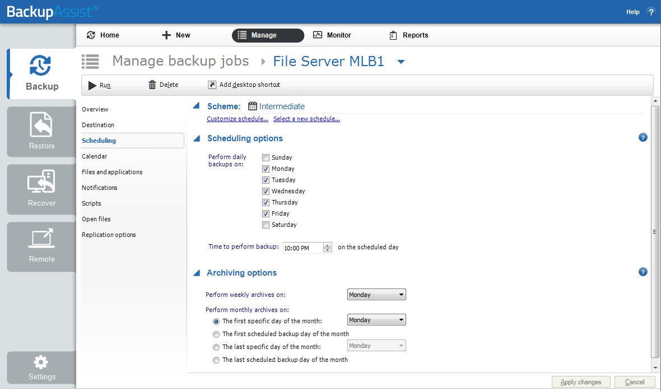Switch to the Monitor tab
The height and width of the screenshot is (391, 661).
[332, 35]
